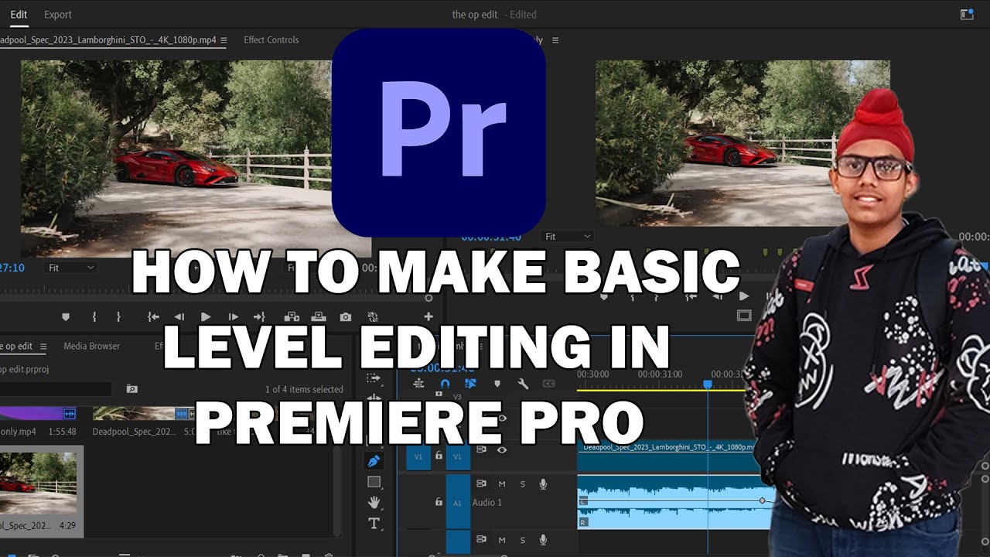Play the sequence in Program monitor
This screenshot has height=557, width=990.
(x=744, y=296)
